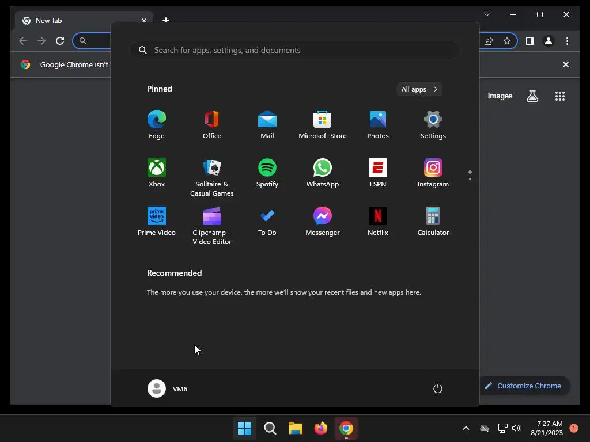Select the New Tab tab in Chrome
This screenshot has width=590, height=442.
[x=84, y=21]
